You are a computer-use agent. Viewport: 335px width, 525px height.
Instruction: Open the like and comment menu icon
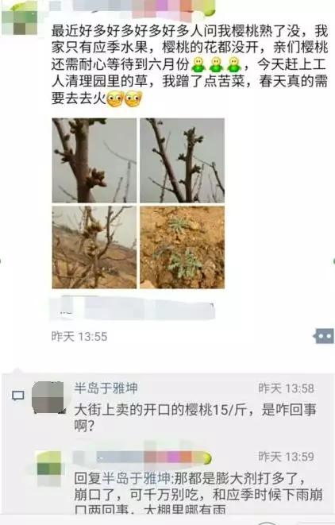click(324, 336)
